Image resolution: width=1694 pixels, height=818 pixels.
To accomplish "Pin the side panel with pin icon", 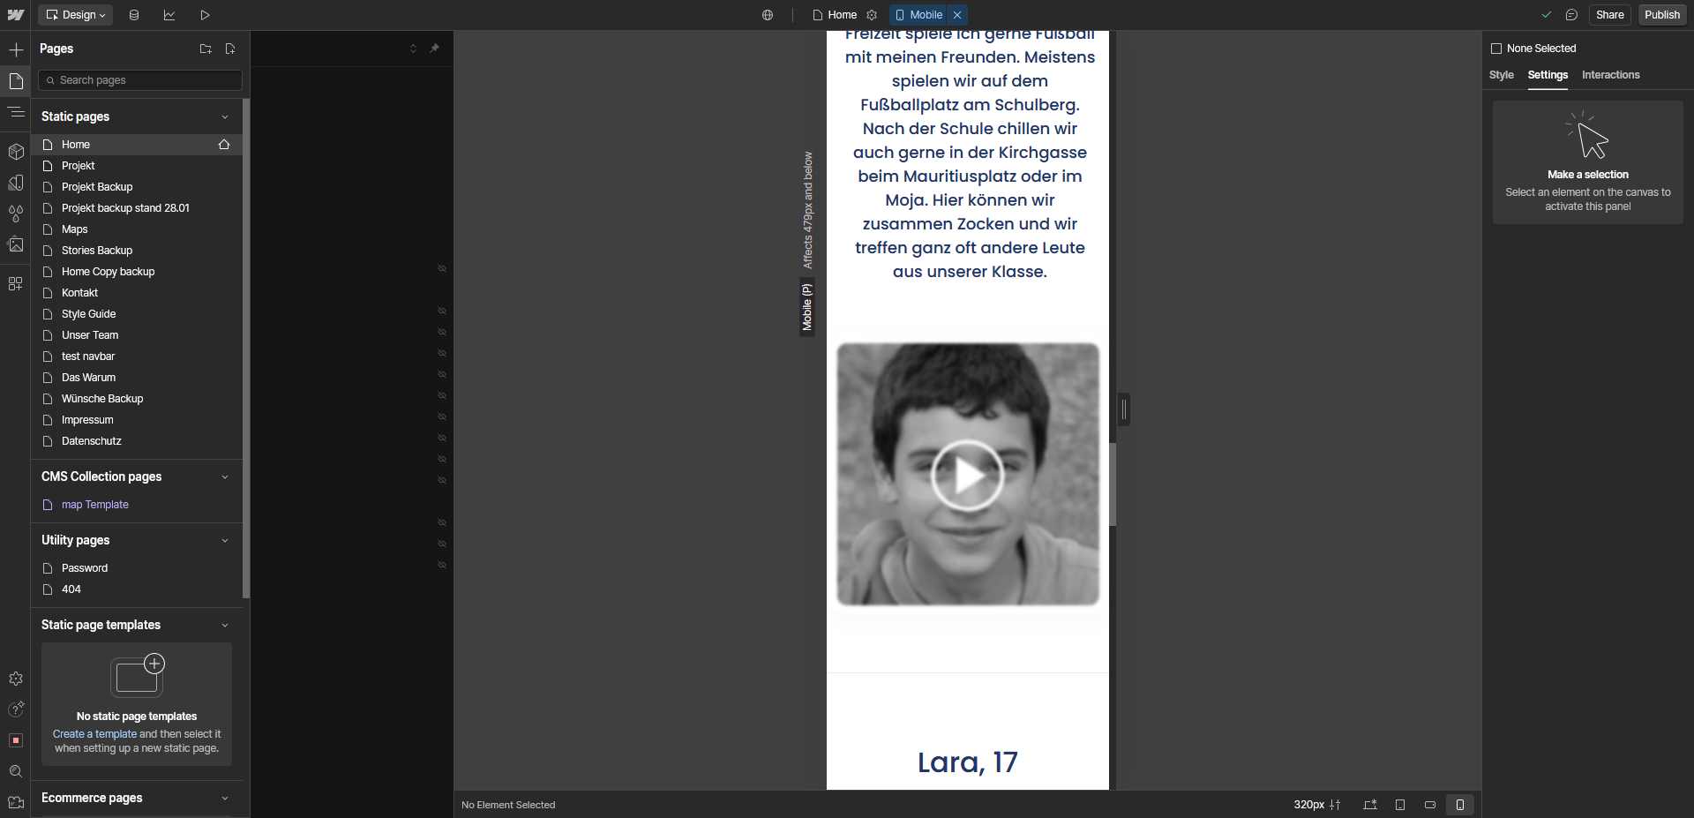I will [x=434, y=49].
